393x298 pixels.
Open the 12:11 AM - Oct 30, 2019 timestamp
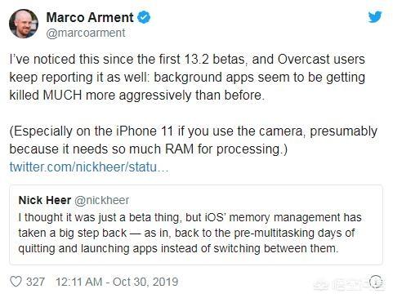[117, 282]
